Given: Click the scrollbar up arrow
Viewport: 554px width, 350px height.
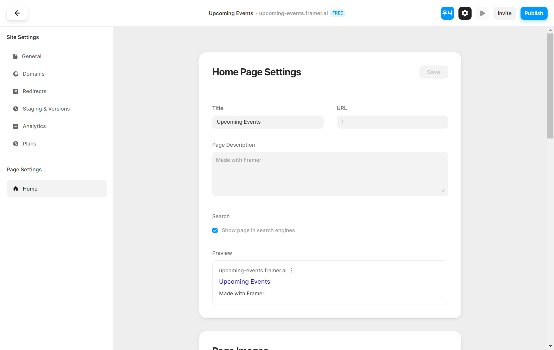Looking at the screenshot, I should [x=550, y=30].
